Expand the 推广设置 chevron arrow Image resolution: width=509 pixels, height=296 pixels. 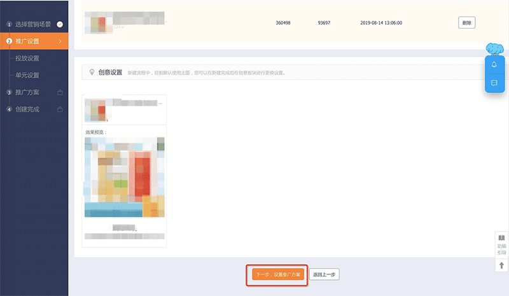pos(60,42)
